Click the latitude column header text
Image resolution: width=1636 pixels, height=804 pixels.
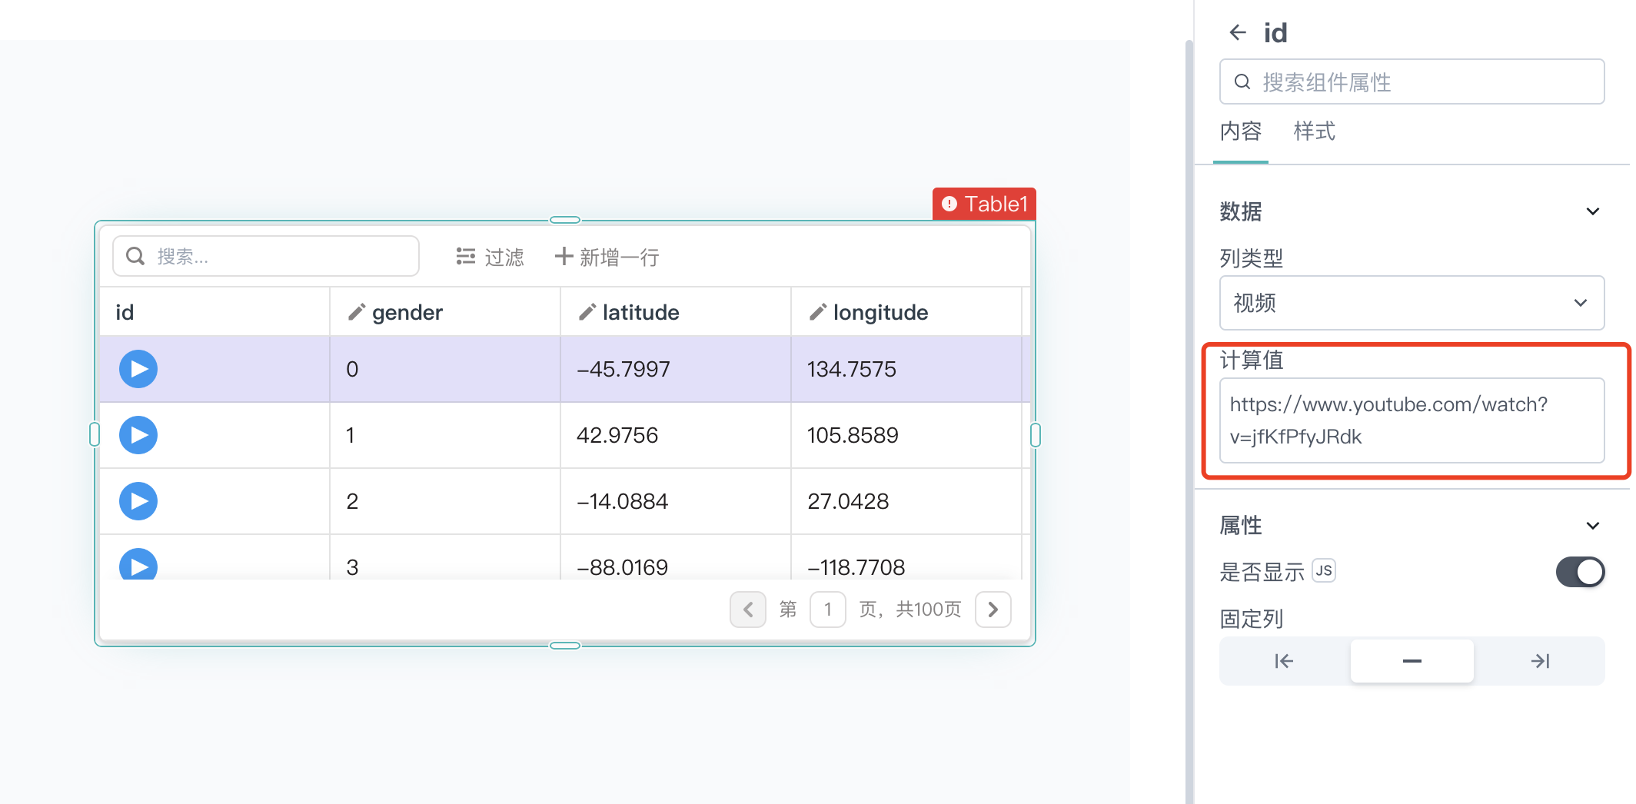(640, 312)
